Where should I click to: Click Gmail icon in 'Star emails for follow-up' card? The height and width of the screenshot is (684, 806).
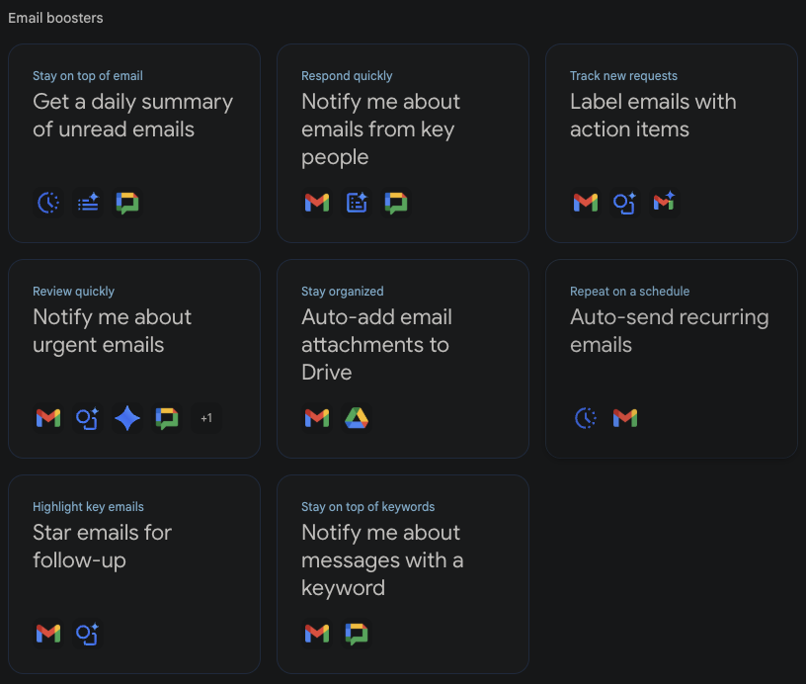pos(47,634)
